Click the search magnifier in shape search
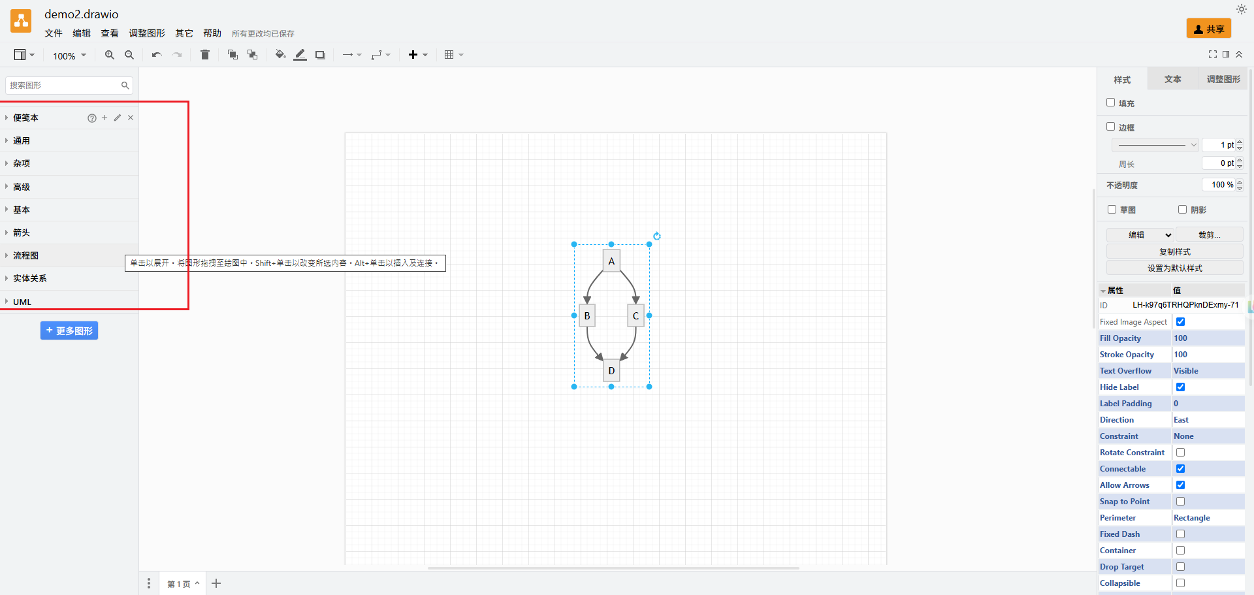This screenshot has width=1254, height=595. [125, 86]
